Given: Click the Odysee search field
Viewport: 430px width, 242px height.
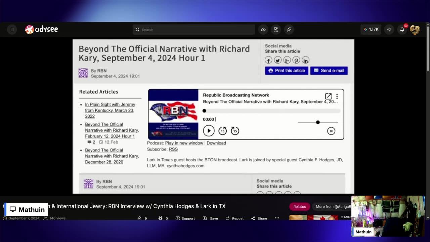Looking at the screenshot, I should coord(194,30).
